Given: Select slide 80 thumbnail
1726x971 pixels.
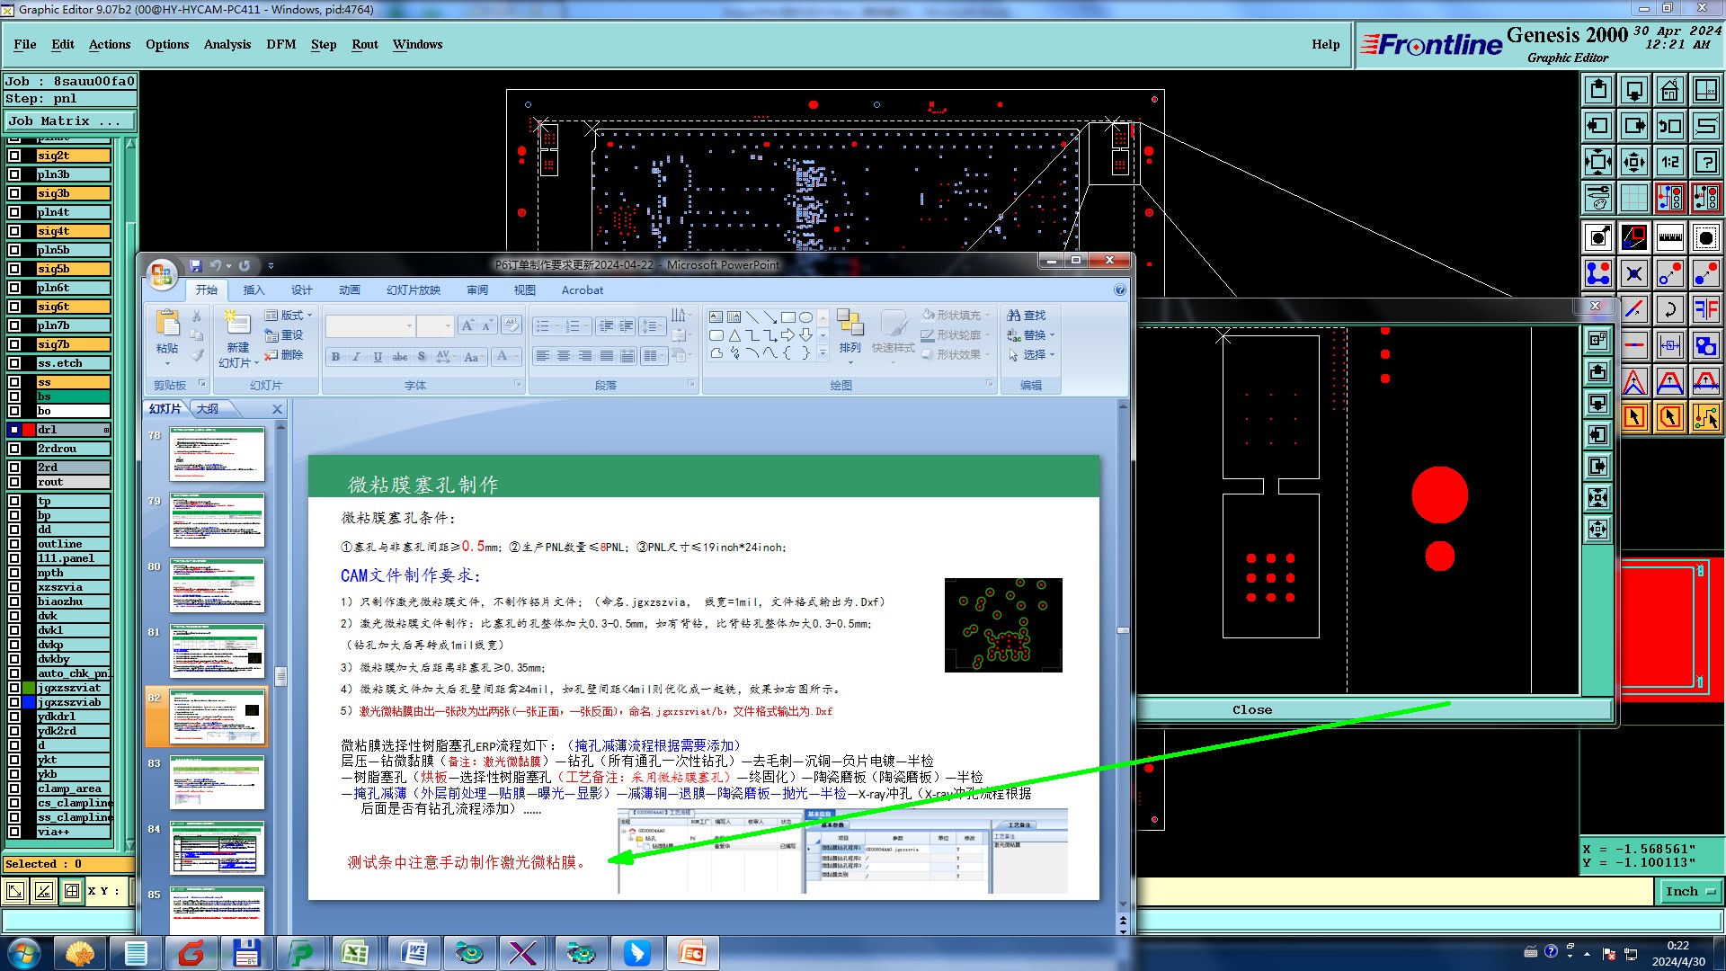Looking at the screenshot, I should click(217, 585).
